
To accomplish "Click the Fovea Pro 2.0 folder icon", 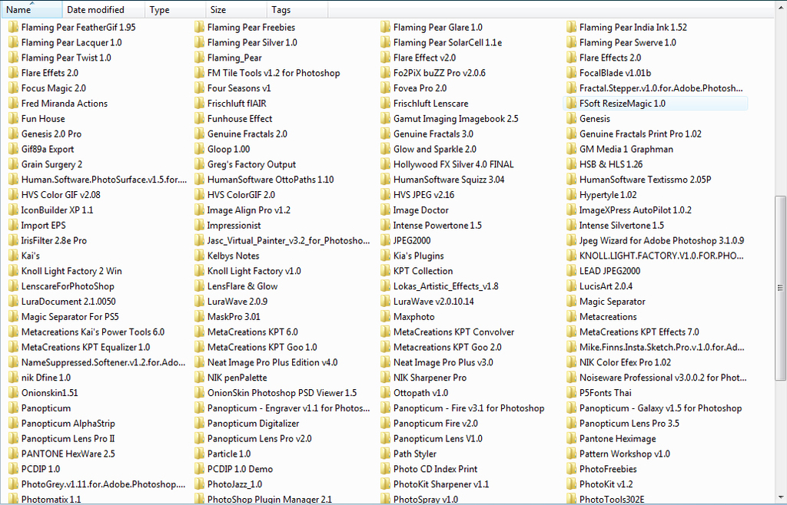I will [386, 88].
